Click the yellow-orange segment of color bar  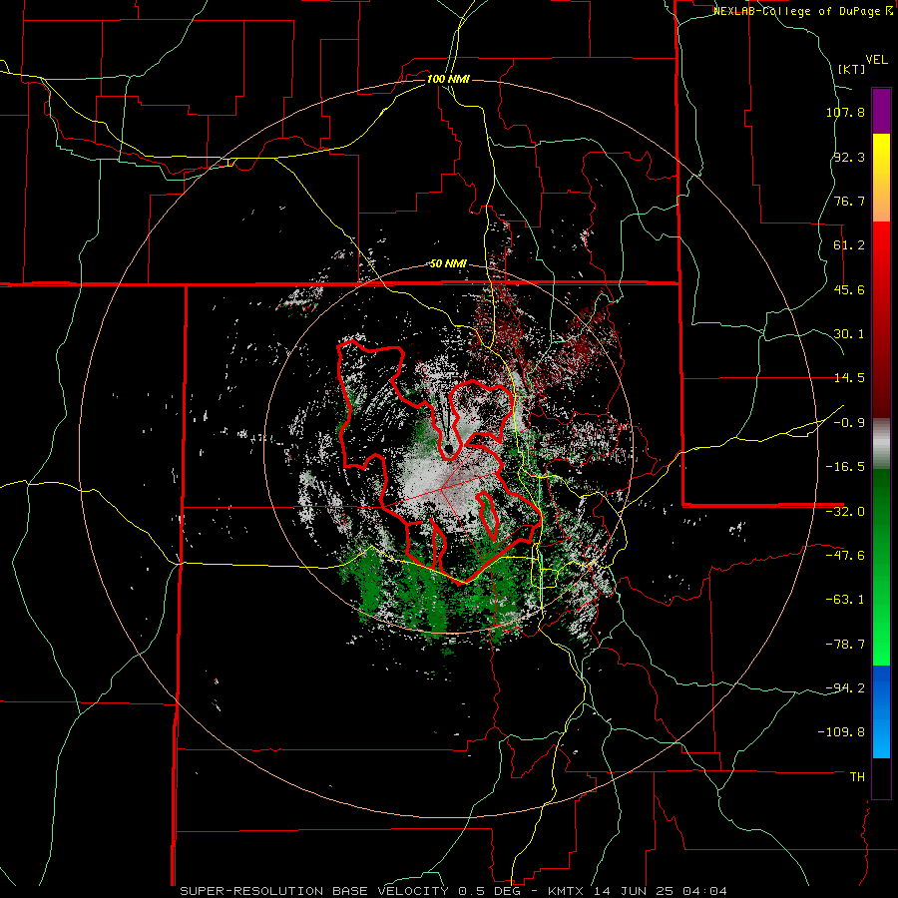point(881,178)
